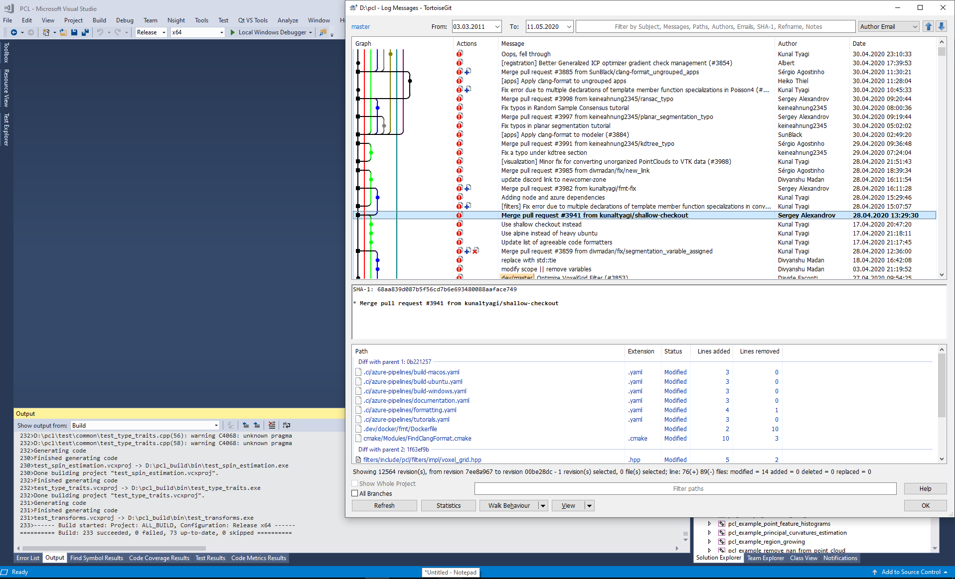955x579 pixels.
Task: Clear all text in the Output pane
Action: [x=272, y=425]
